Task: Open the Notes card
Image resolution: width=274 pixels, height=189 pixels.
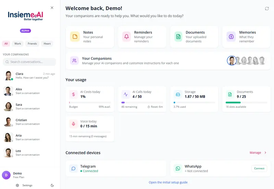Action: pos(90,37)
